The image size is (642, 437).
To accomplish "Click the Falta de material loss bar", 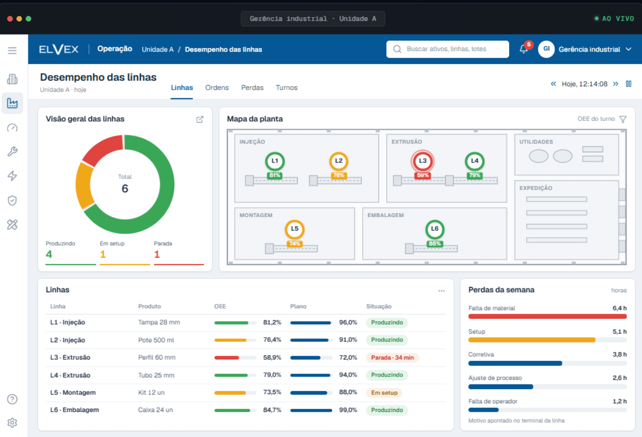I will click(547, 316).
